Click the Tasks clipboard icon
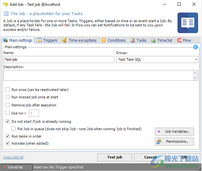Screen dimensions: 202x171 coord(132,40)
